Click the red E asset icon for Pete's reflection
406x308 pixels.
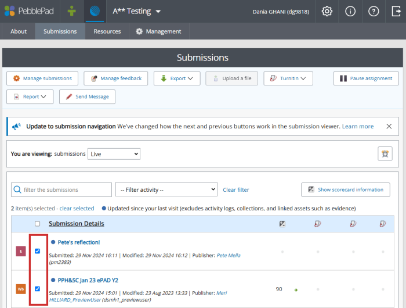[21, 251]
